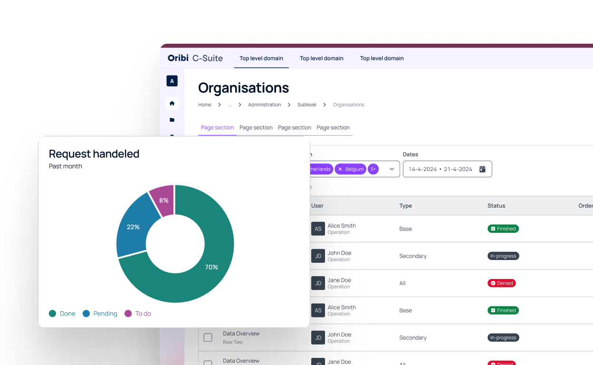Open the folder icon in the sidebar
This screenshot has height=365, width=593.
click(x=172, y=120)
